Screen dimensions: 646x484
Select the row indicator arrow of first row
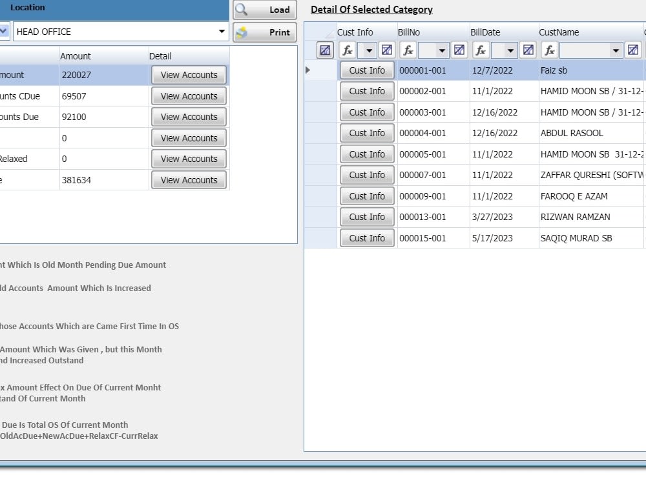[x=307, y=70]
